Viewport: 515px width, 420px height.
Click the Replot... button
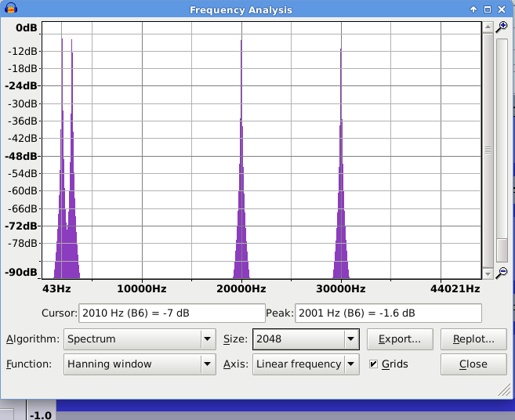click(x=473, y=339)
